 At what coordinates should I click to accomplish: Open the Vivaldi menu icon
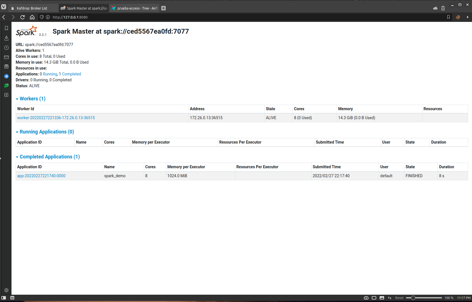pyautogui.click(x=4, y=7)
